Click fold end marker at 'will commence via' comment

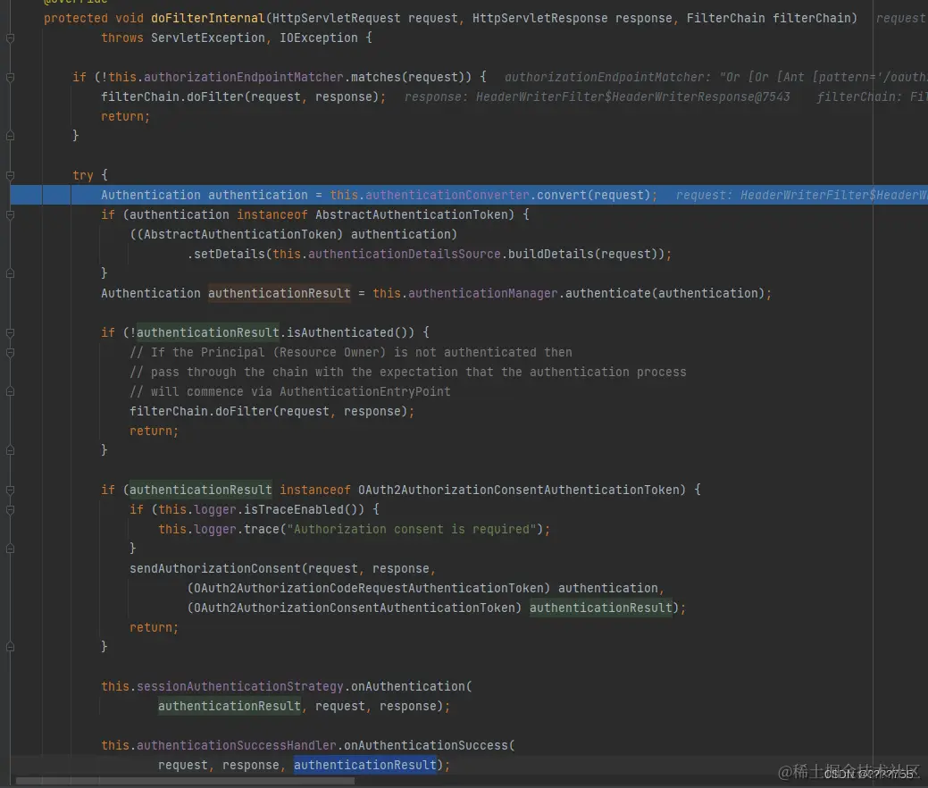point(10,391)
